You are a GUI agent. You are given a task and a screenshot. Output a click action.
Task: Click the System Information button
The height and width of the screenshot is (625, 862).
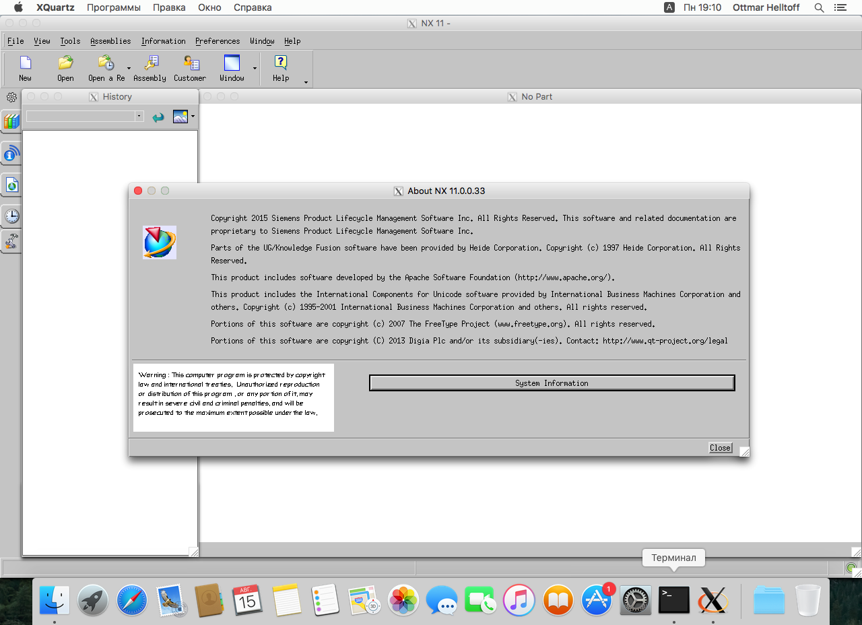coord(552,383)
